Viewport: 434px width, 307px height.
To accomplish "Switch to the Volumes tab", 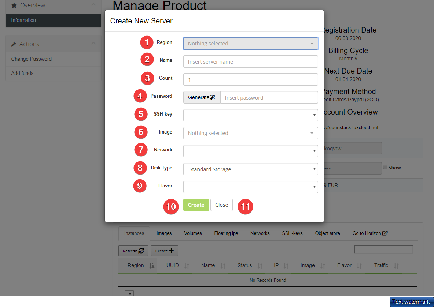I will coord(193,233).
